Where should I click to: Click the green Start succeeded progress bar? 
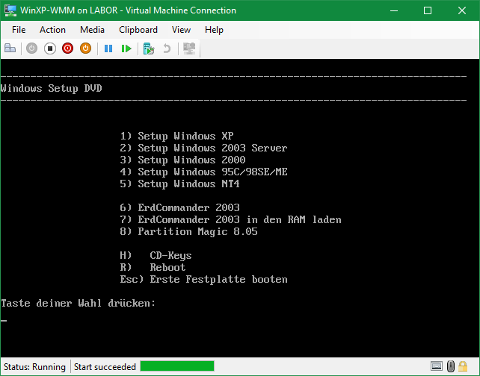176,366
